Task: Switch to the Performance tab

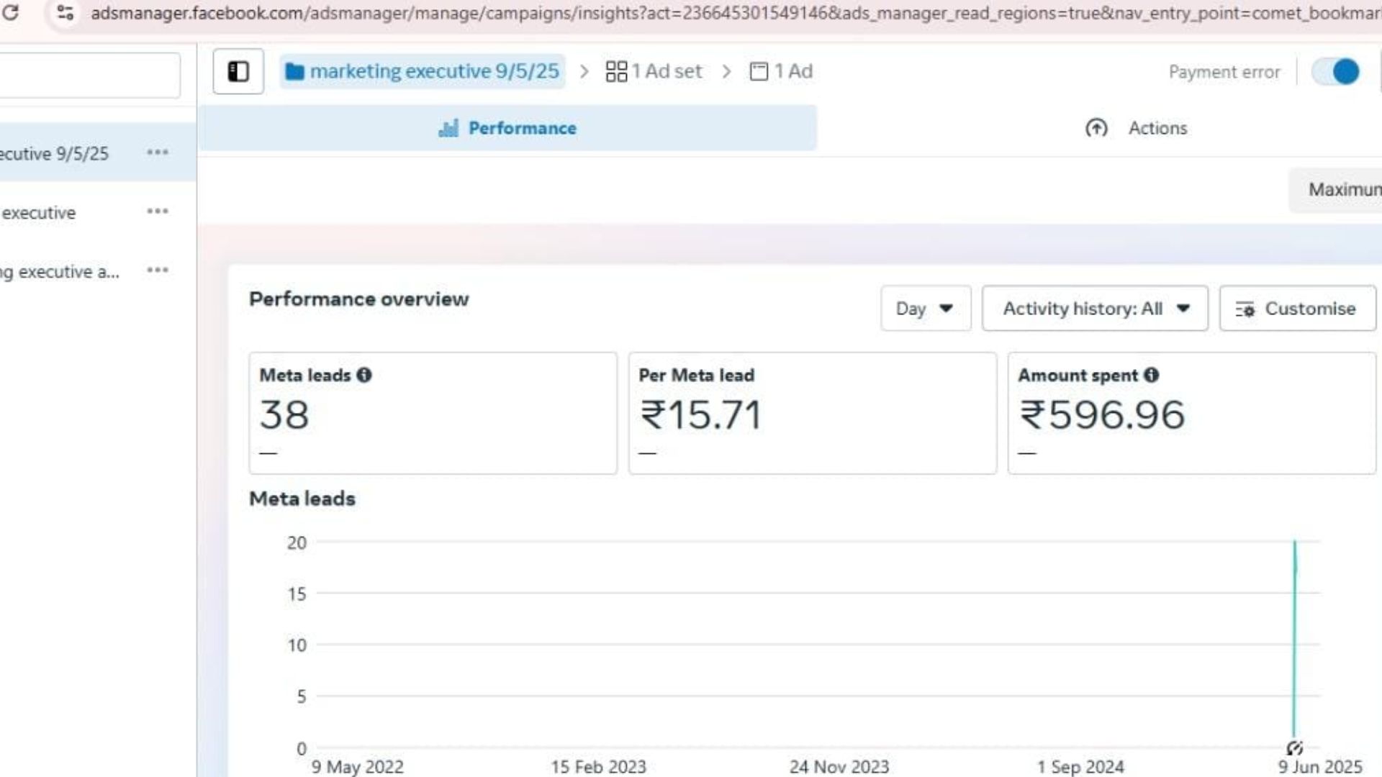Action: tap(507, 128)
